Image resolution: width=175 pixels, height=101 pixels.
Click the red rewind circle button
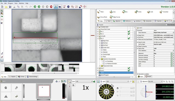(51, 7)
